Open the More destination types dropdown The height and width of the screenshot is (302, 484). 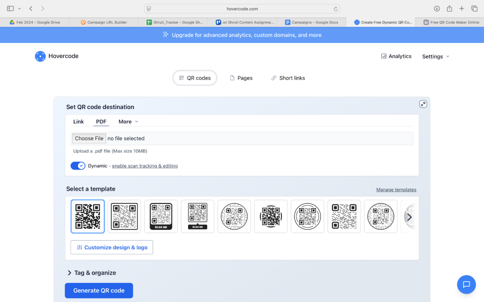click(x=128, y=122)
